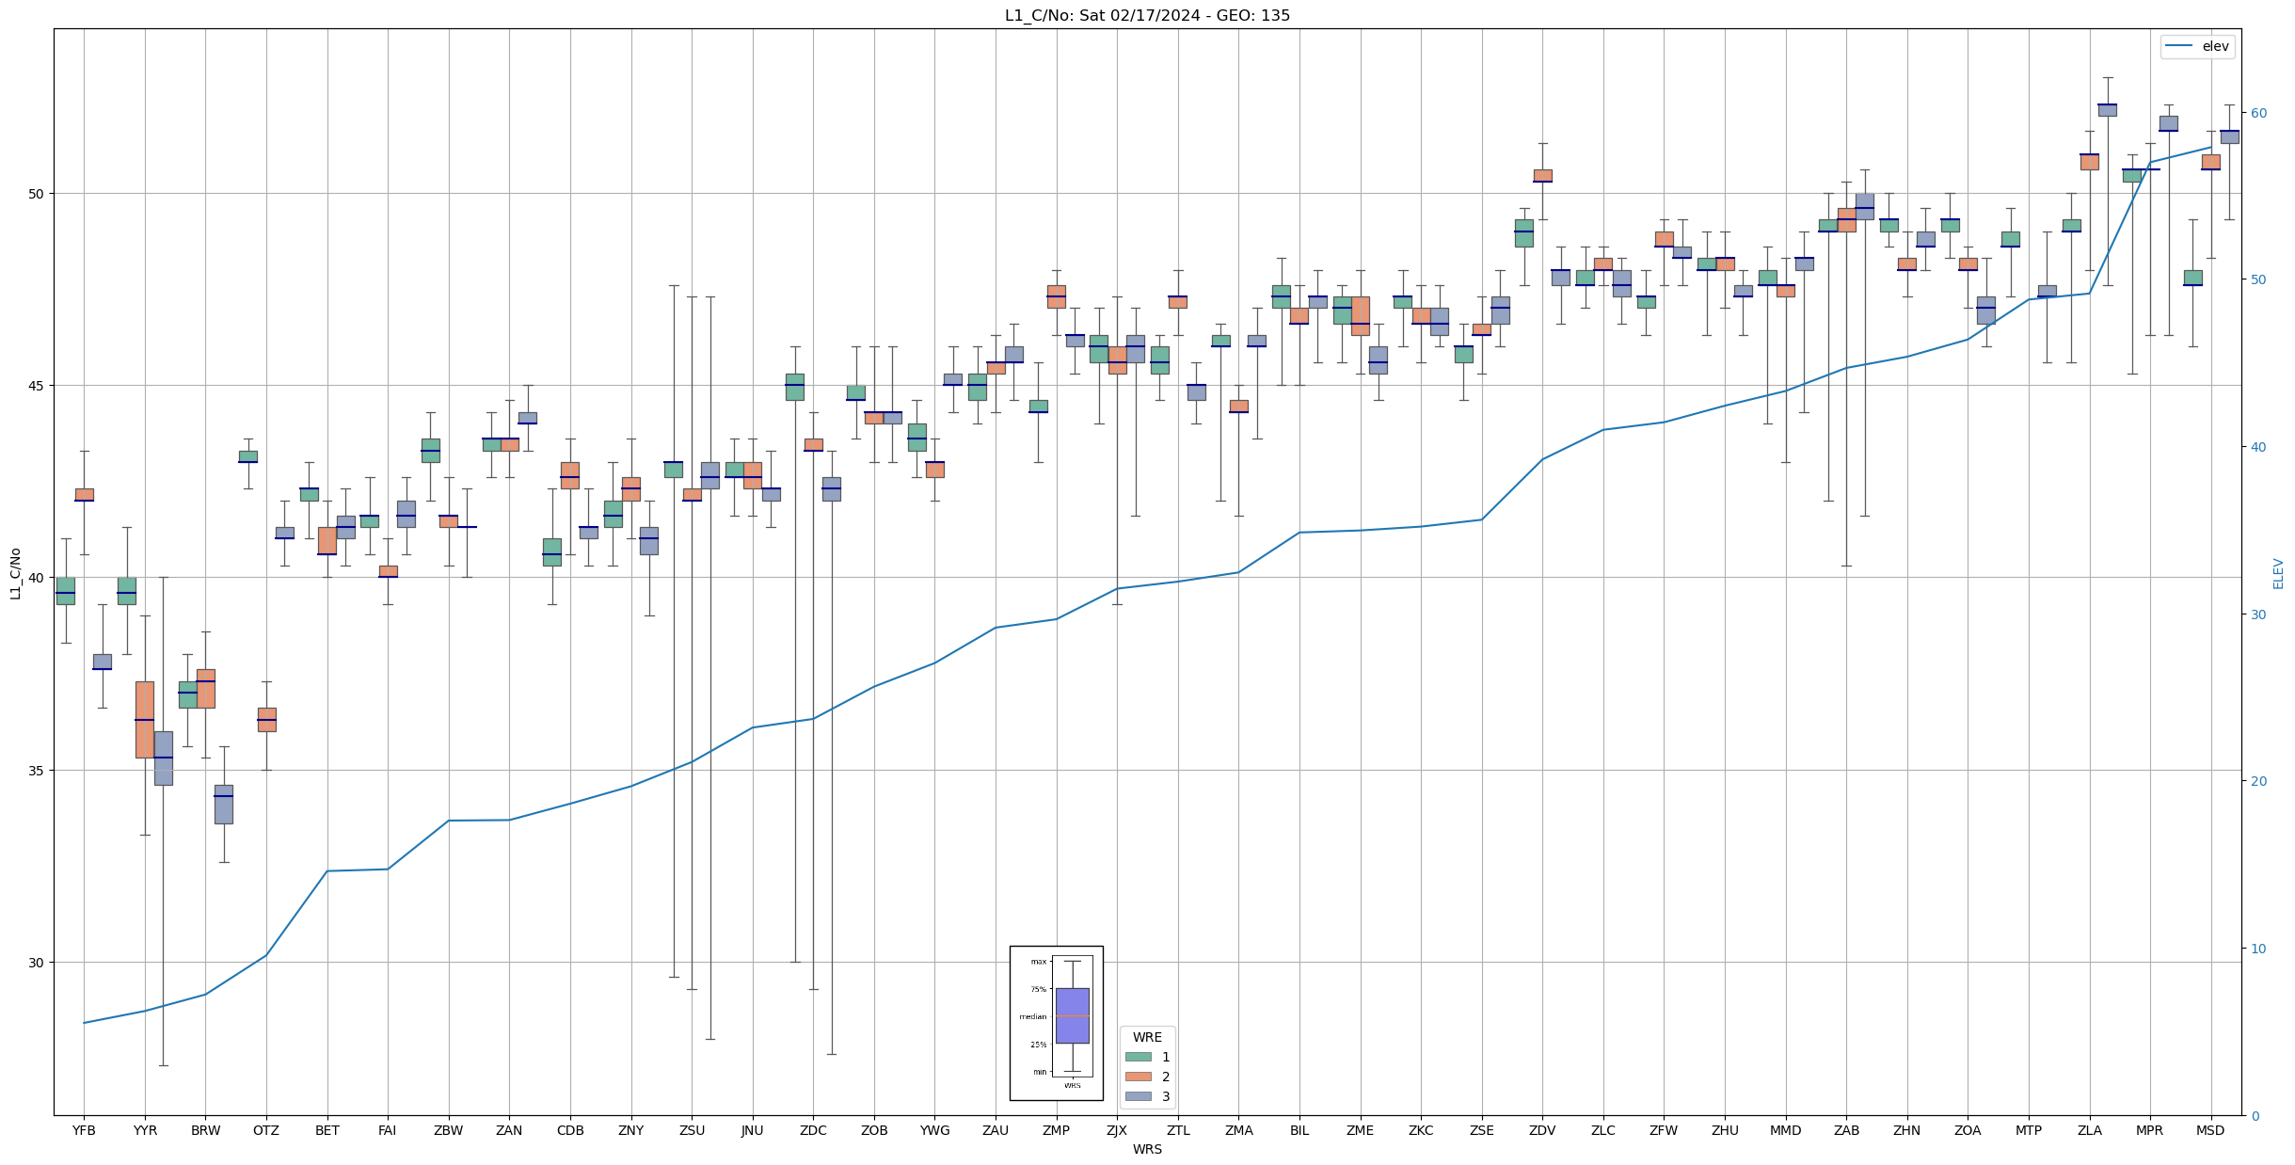Click the blue-gray WRE 3 legend swatch
Viewport: 2295px width, 1165px height.
1138,1096
